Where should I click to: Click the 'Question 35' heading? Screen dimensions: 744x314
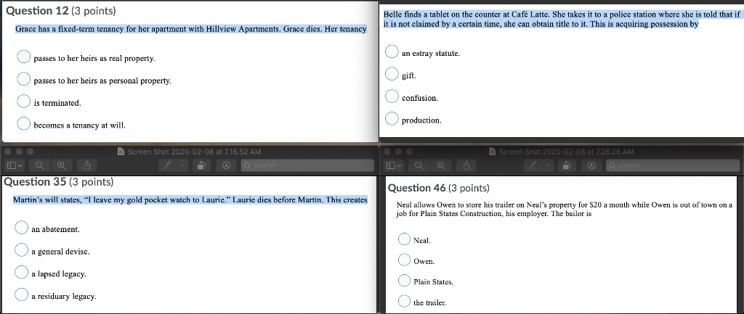(58, 182)
